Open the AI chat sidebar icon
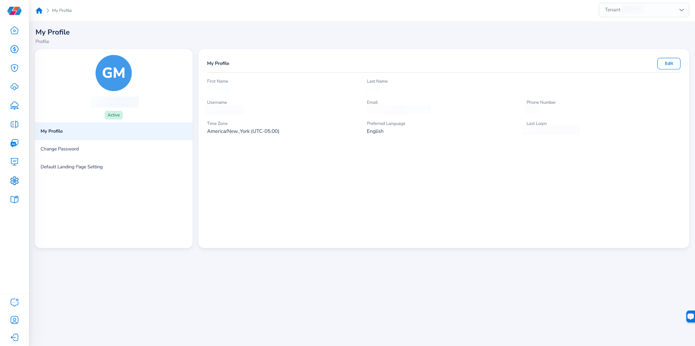Image resolution: width=695 pixels, height=346 pixels. tap(14, 143)
